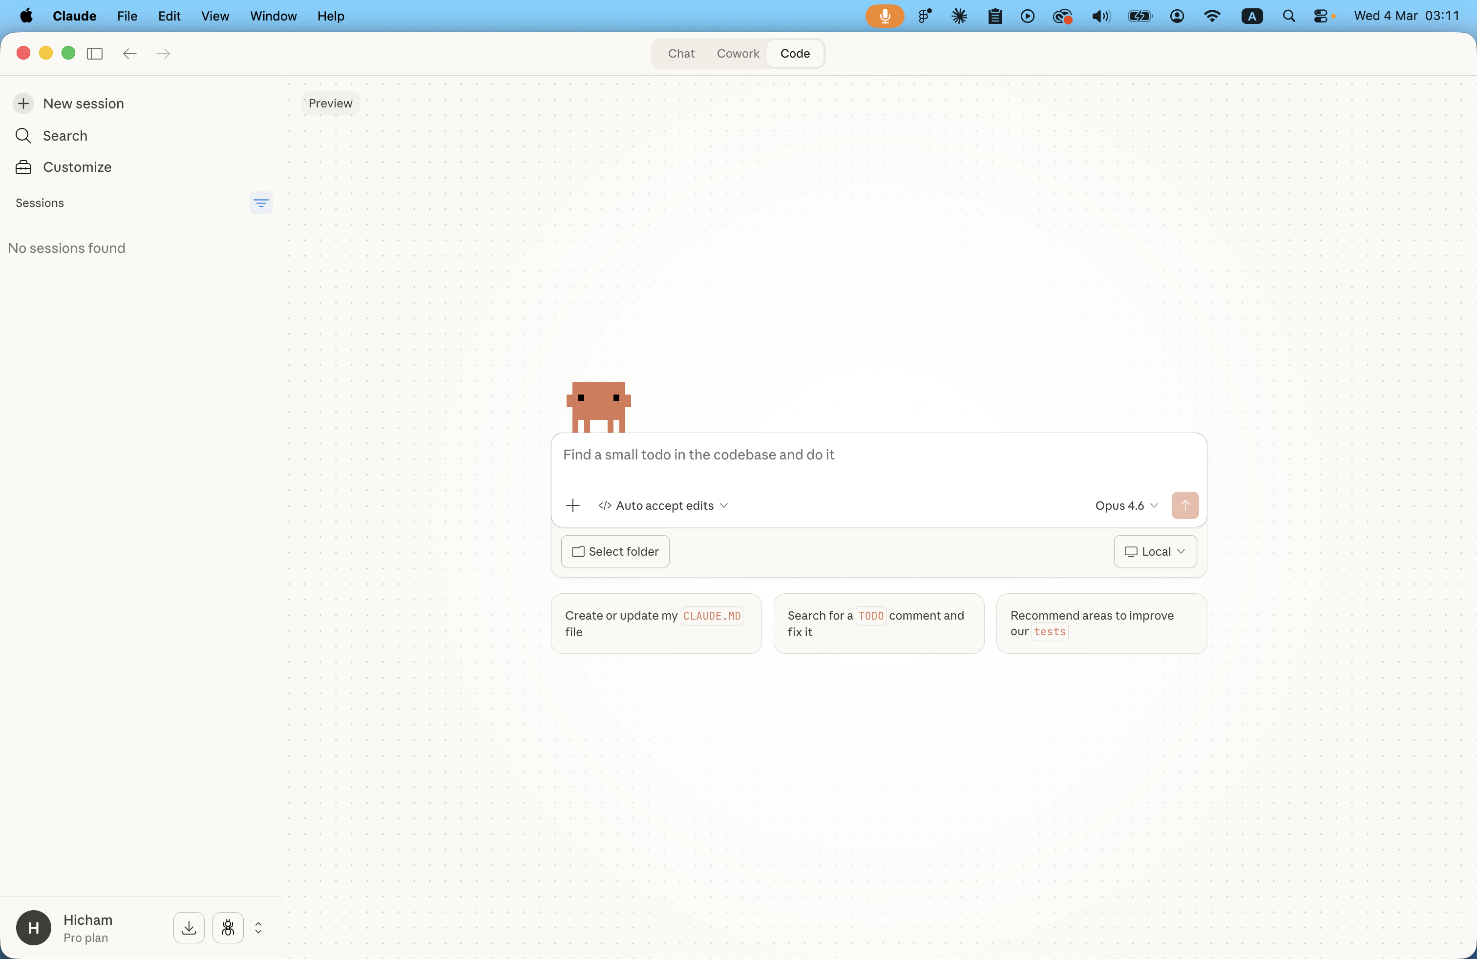The width and height of the screenshot is (1477, 959).
Task: Open Customize from sidebar
Action: click(x=77, y=167)
